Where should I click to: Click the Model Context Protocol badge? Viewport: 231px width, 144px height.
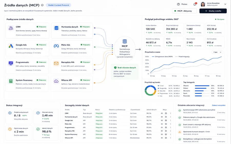[x=59, y=5]
